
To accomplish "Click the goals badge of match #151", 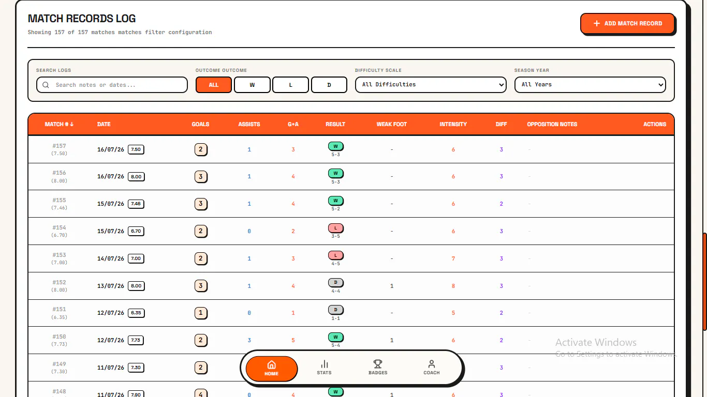I will tap(201, 313).
